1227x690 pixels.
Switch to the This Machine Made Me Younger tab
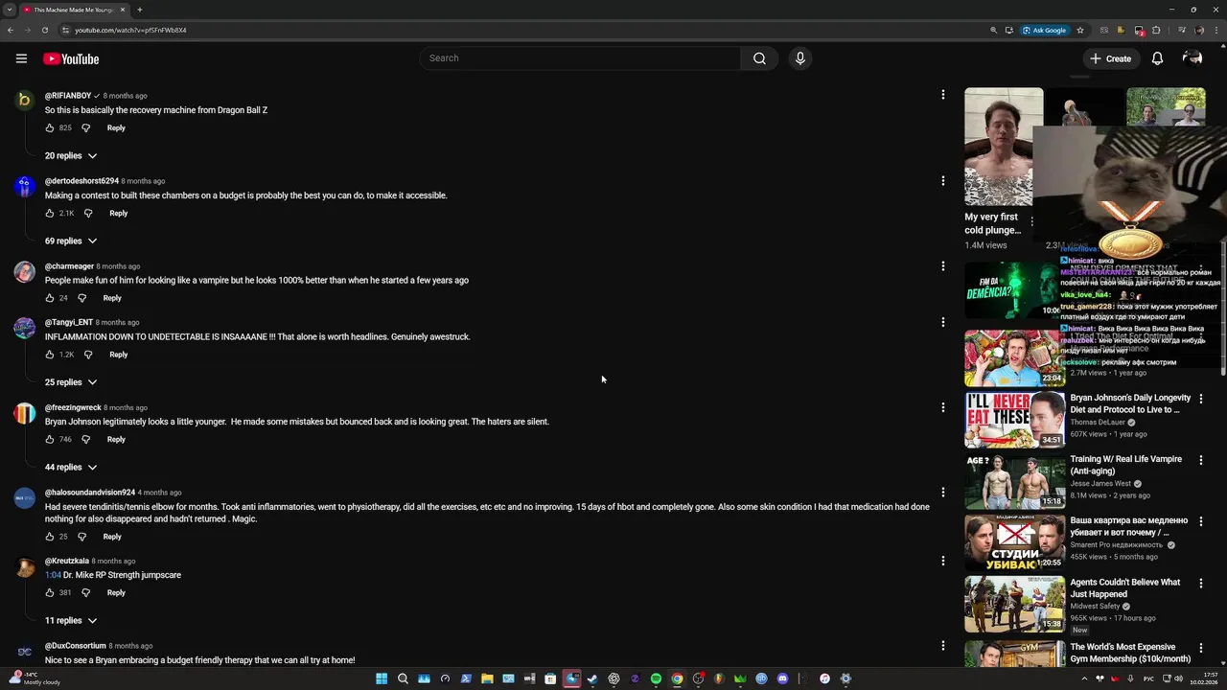[74, 10]
